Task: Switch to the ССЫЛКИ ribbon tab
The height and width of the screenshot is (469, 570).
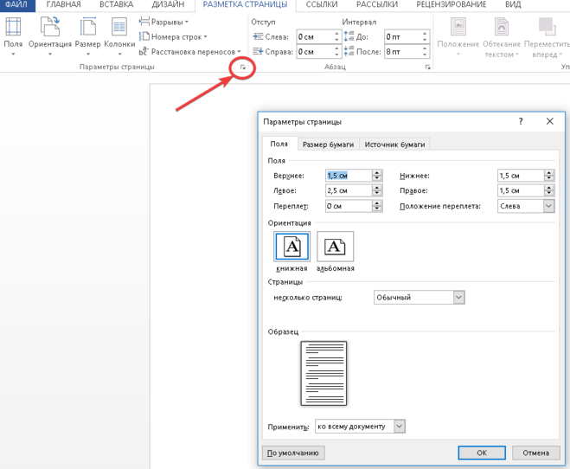Action: point(322,4)
